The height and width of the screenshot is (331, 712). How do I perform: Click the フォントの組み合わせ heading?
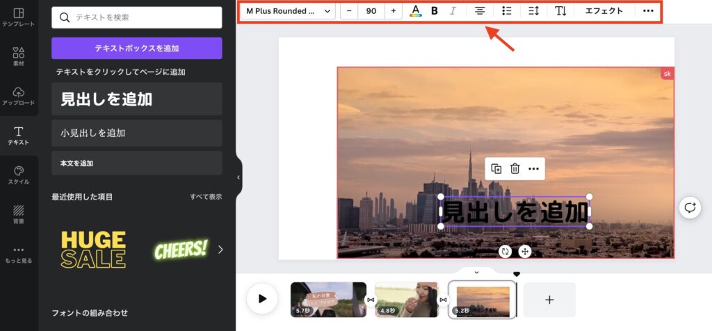[90, 313]
